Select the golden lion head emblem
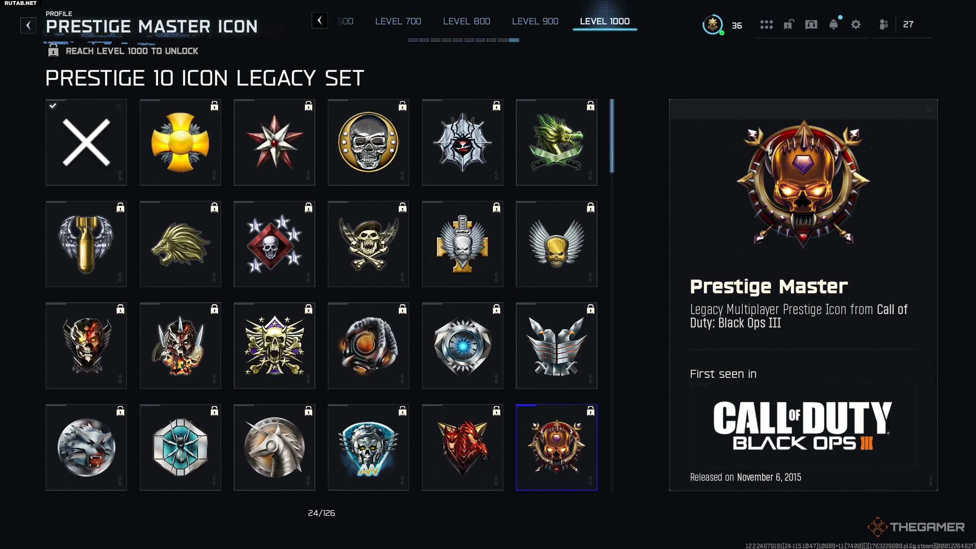This screenshot has height=549, width=976. point(180,244)
